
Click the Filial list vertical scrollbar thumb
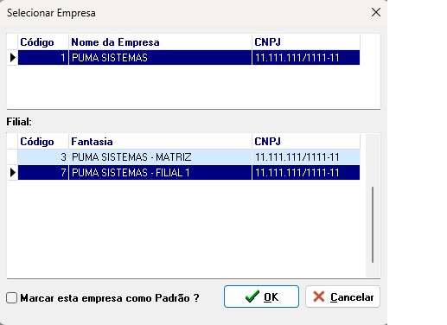pos(373,225)
